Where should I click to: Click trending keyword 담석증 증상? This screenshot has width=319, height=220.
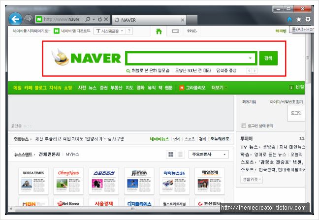click(x=226, y=70)
